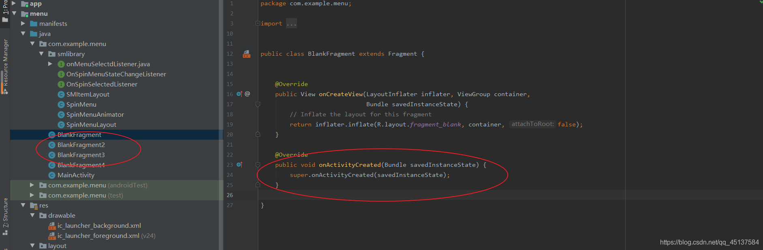Click related XML file gutter icon line 12

(246, 54)
